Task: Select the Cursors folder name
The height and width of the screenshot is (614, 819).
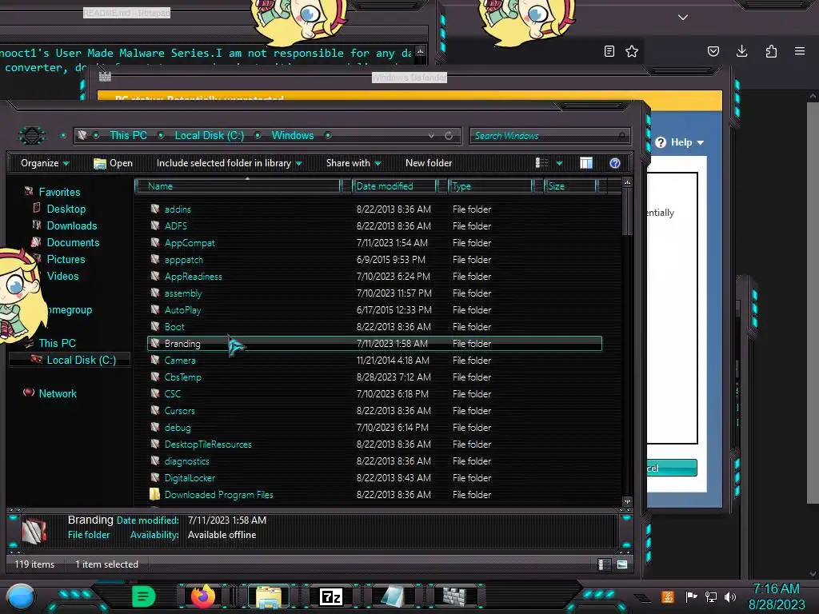Action: (x=180, y=410)
